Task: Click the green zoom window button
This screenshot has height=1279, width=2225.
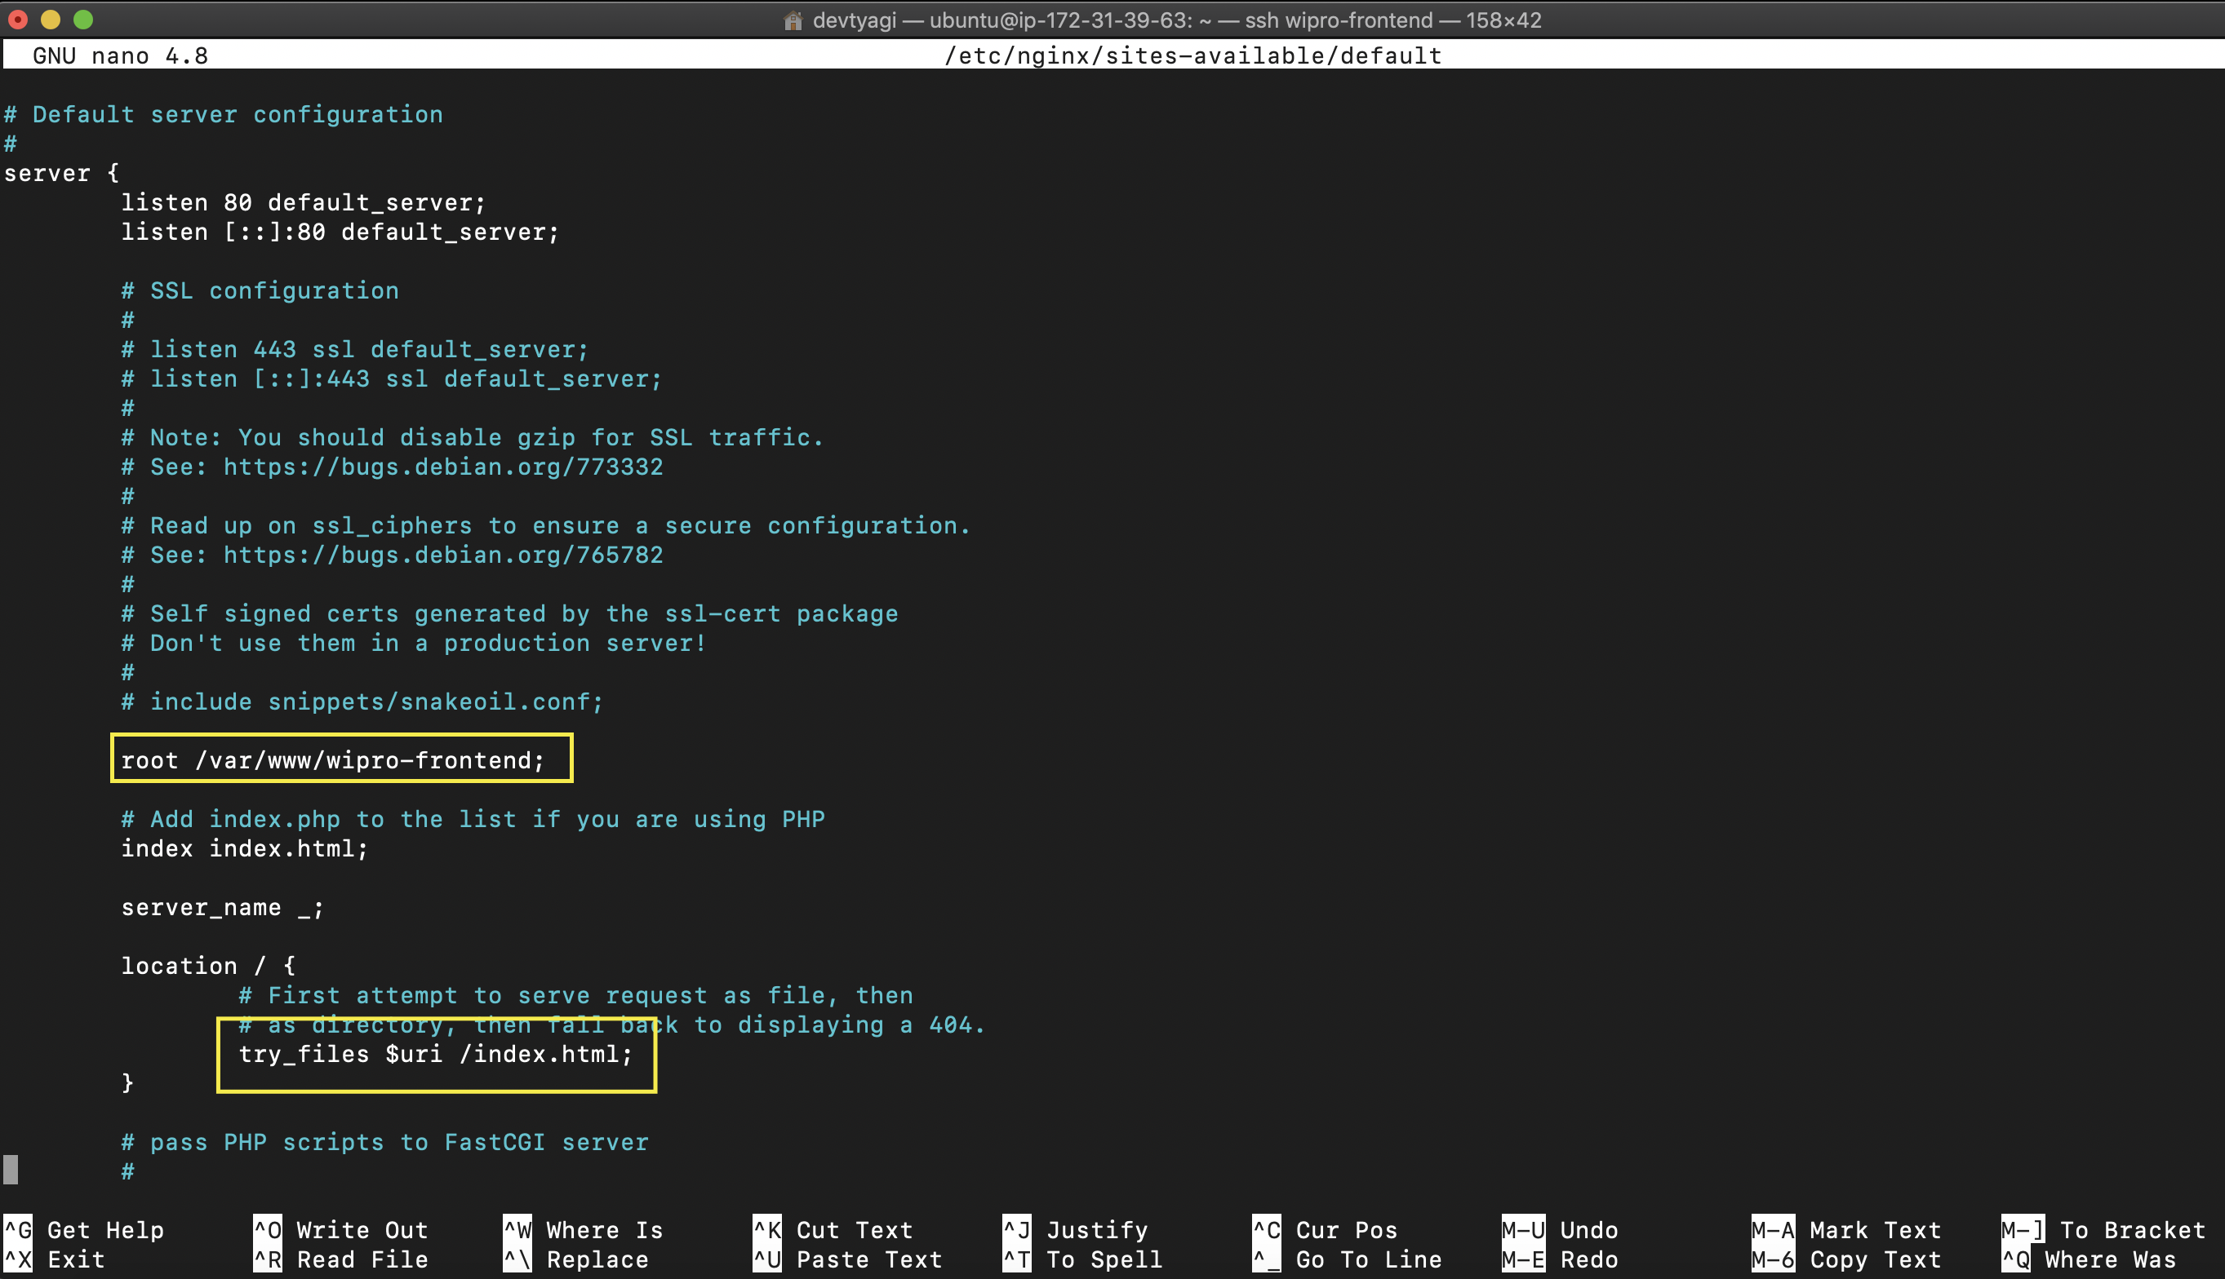Action: click(82, 20)
